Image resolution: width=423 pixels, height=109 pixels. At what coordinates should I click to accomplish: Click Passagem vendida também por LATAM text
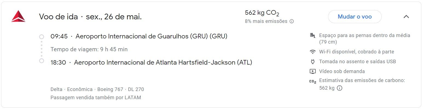[x=96, y=98]
